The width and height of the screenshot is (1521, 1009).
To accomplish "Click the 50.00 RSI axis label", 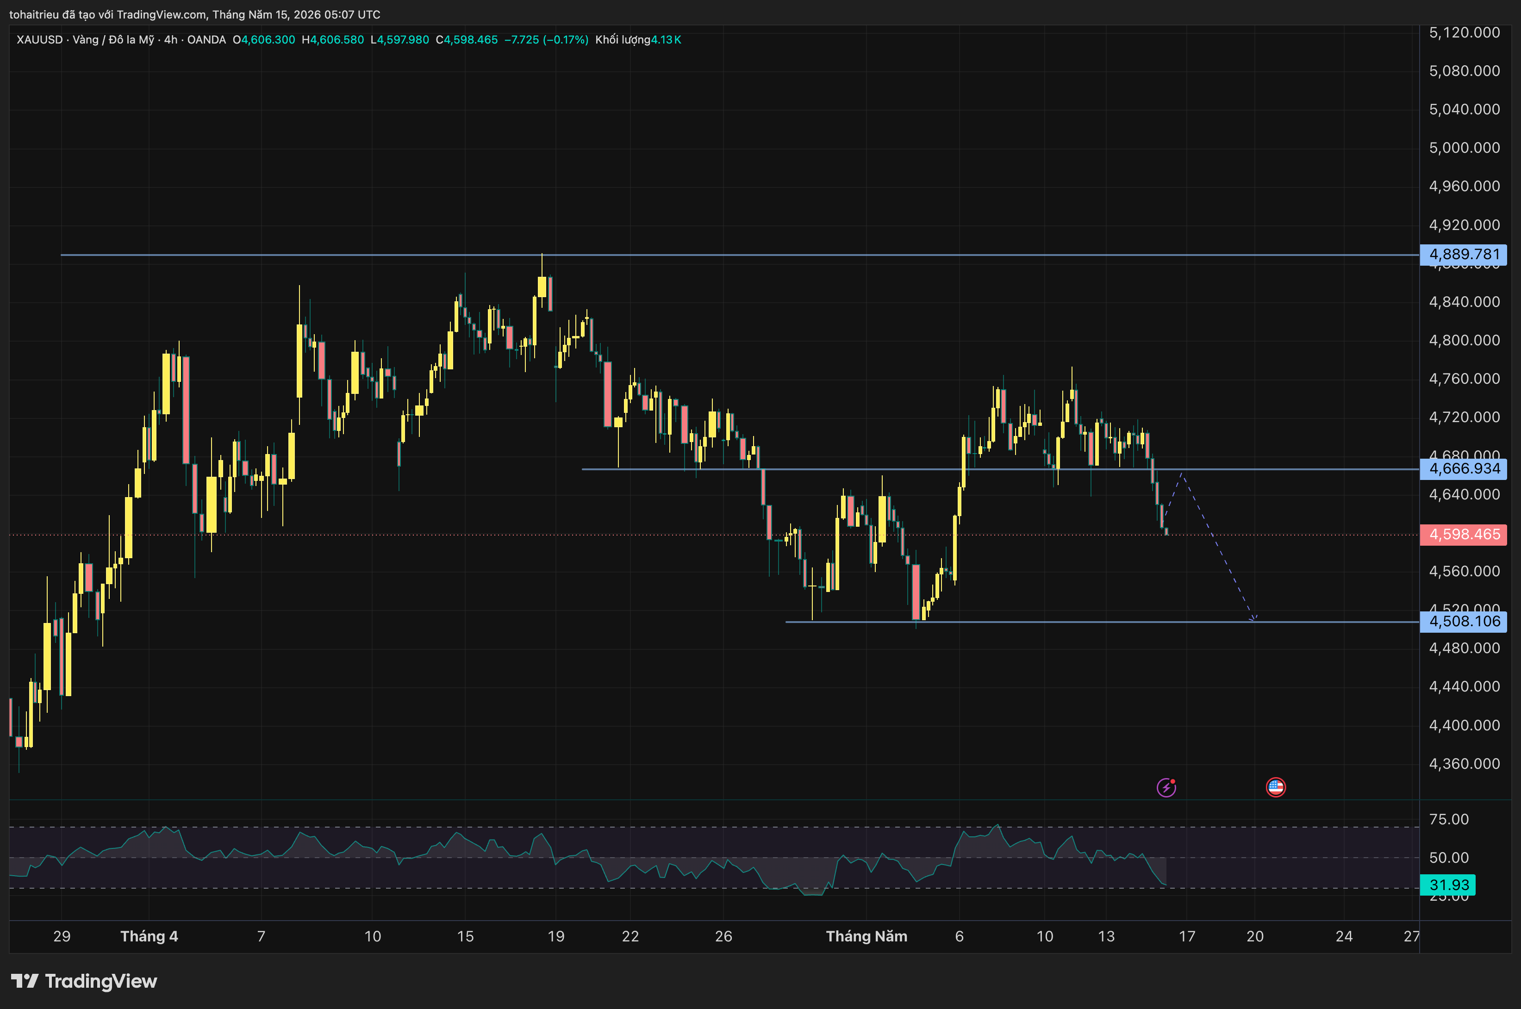I will coord(1448,858).
